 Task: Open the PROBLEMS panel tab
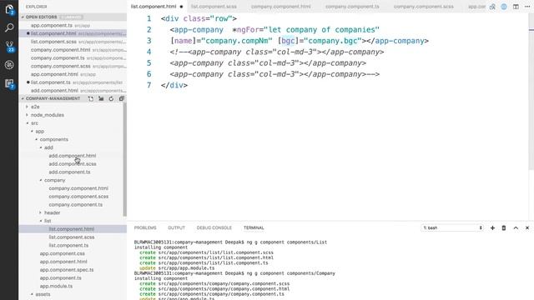coord(145,227)
